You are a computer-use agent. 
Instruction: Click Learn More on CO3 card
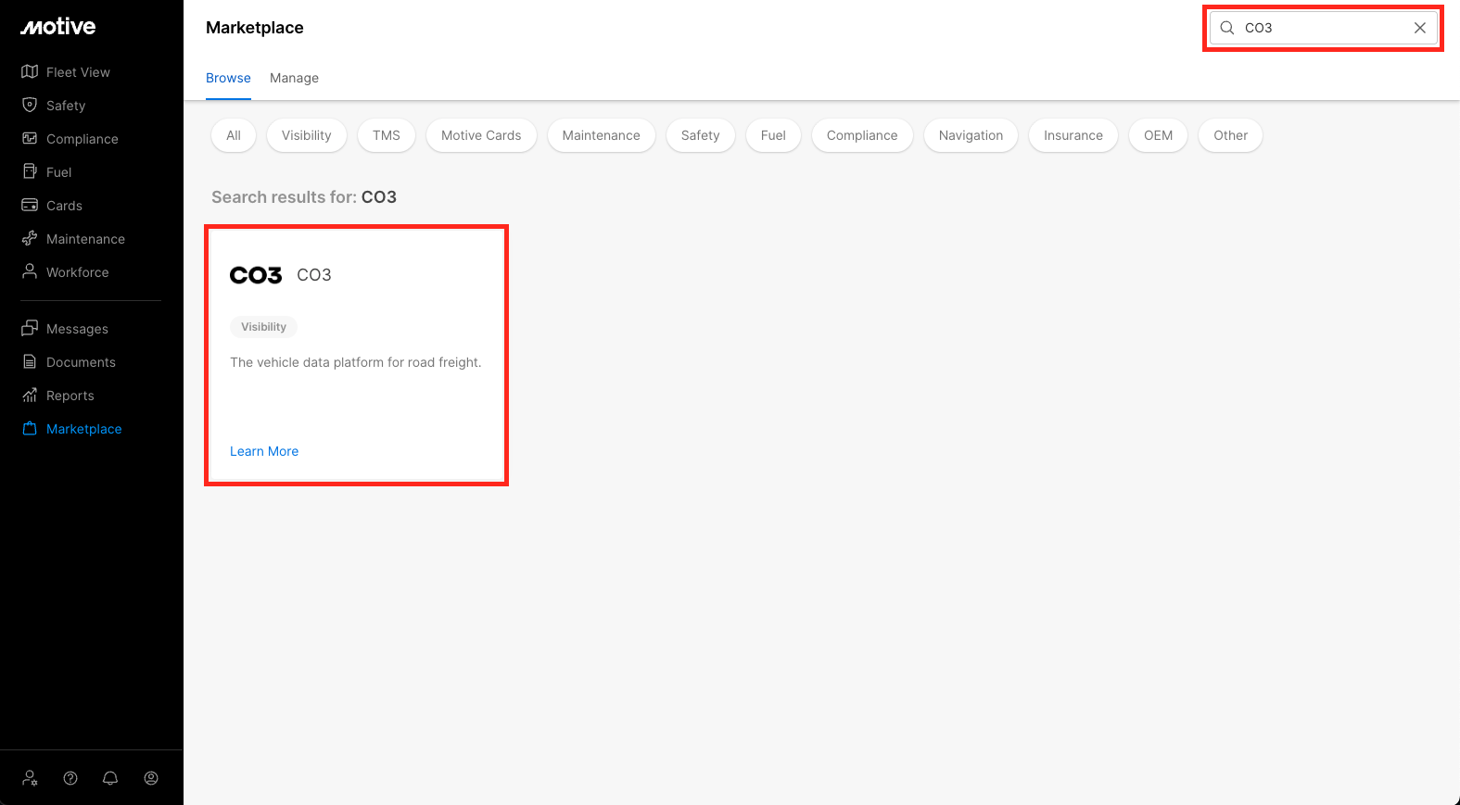(x=264, y=451)
